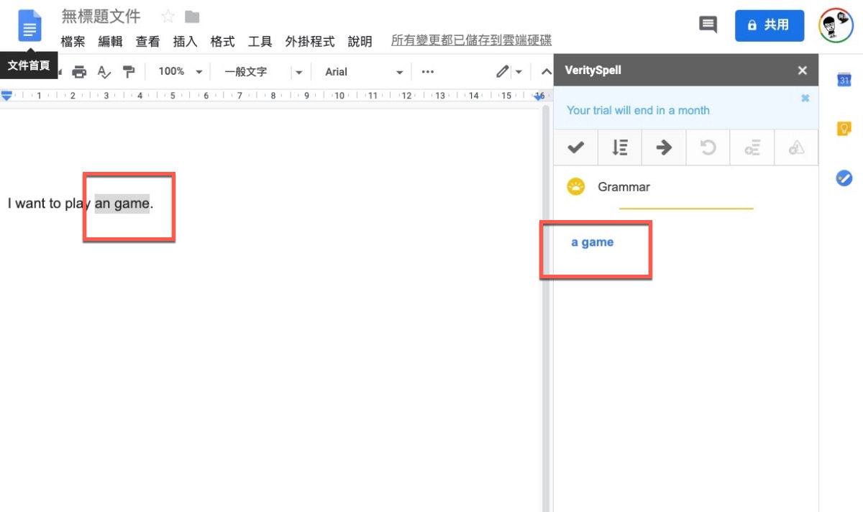Click the add-to-list icon in VeritySpell
863x512 pixels.
[x=752, y=147]
